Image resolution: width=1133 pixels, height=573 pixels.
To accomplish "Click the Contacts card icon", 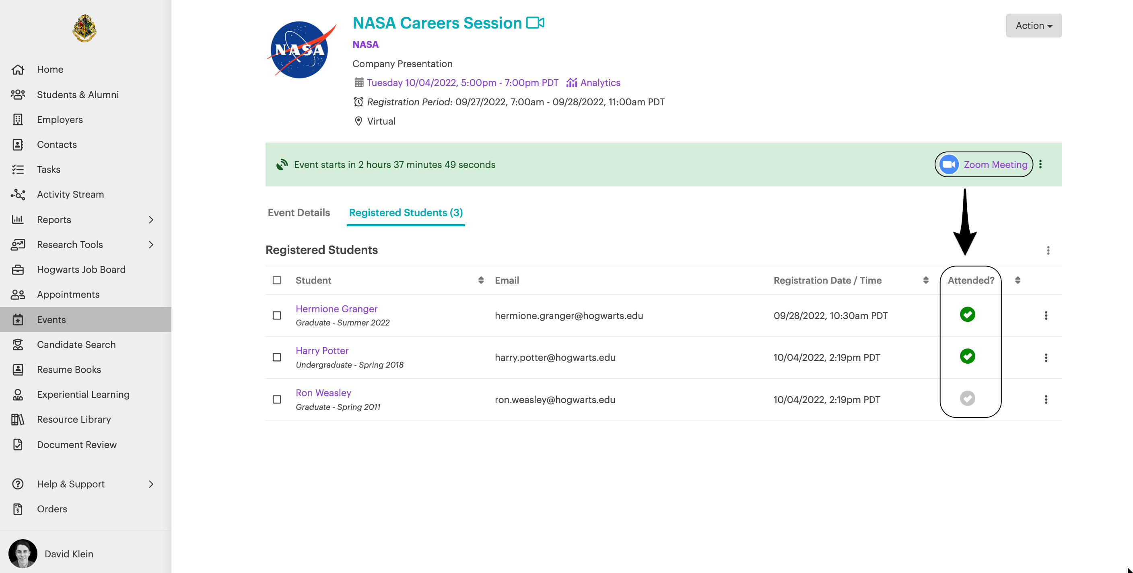I will [x=18, y=145].
